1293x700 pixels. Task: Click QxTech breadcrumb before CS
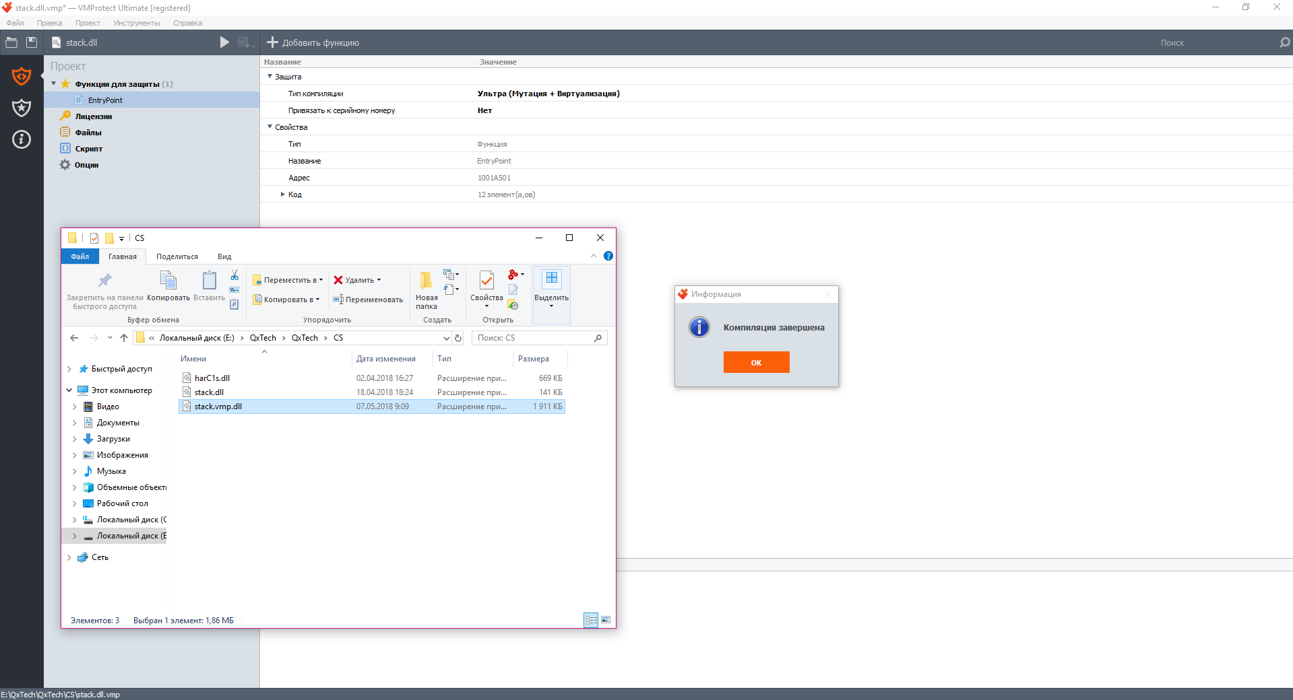(305, 338)
